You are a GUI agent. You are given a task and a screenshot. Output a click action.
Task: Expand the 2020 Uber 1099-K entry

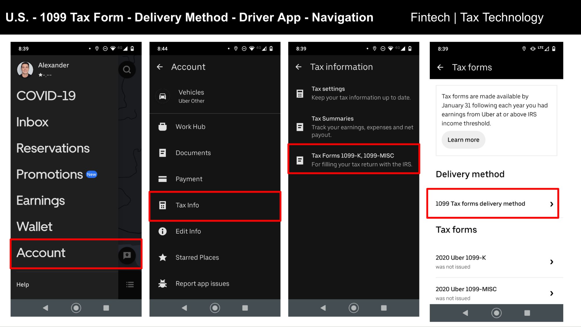click(496, 261)
